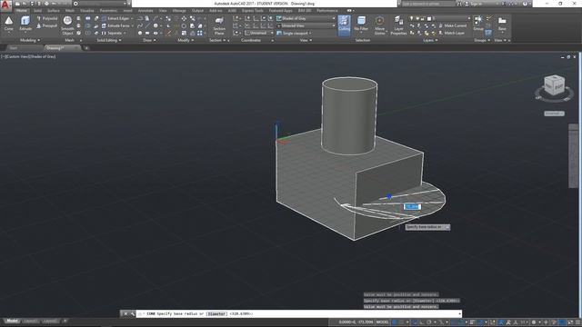582x327 pixels.
Task: Click the Model layout tab
Action: pyautogui.click(x=12, y=321)
